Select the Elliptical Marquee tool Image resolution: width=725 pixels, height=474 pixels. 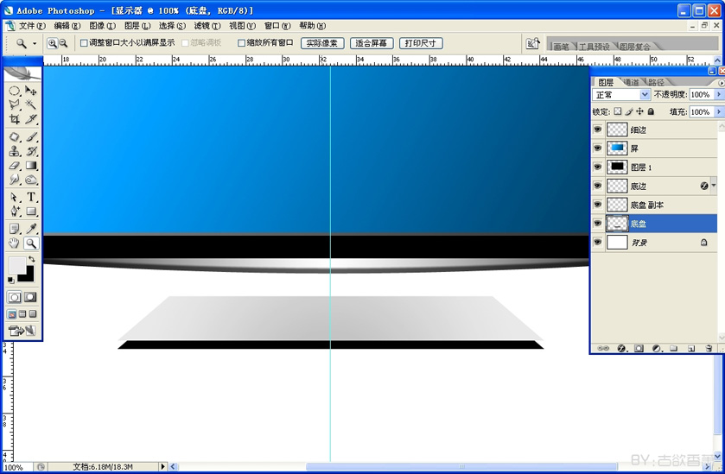click(15, 91)
